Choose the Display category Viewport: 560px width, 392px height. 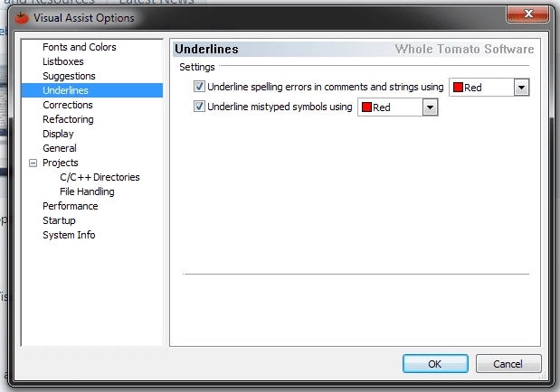58,134
